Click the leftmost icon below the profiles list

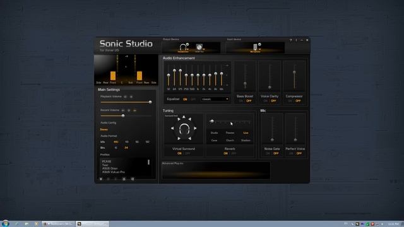coord(101,179)
